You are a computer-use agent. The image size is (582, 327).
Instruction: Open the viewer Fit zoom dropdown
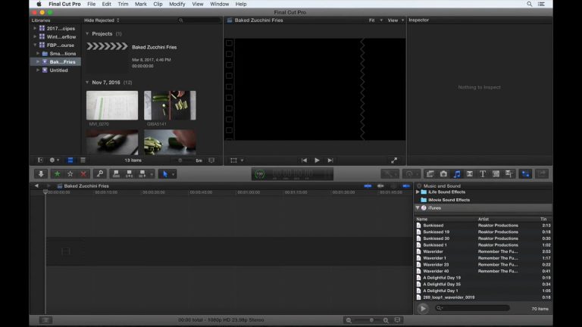[x=376, y=20]
